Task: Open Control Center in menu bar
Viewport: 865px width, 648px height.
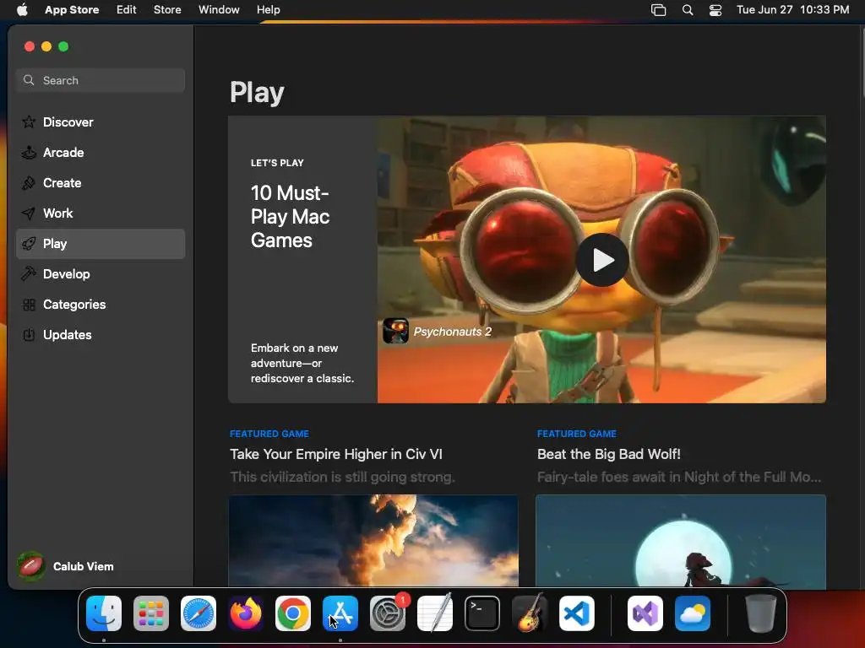Action: (x=715, y=10)
